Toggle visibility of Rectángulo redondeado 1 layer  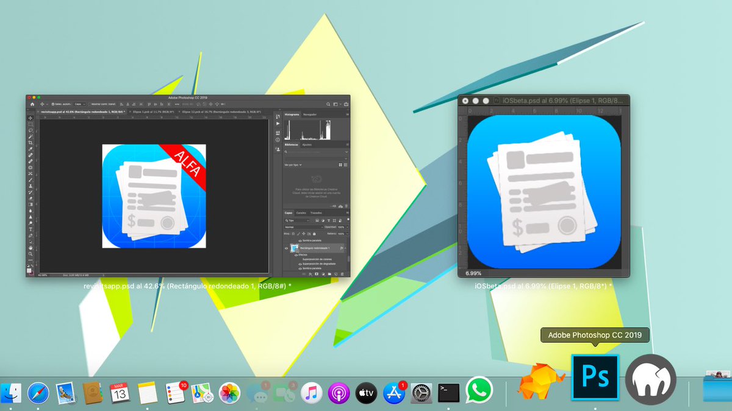coord(287,248)
